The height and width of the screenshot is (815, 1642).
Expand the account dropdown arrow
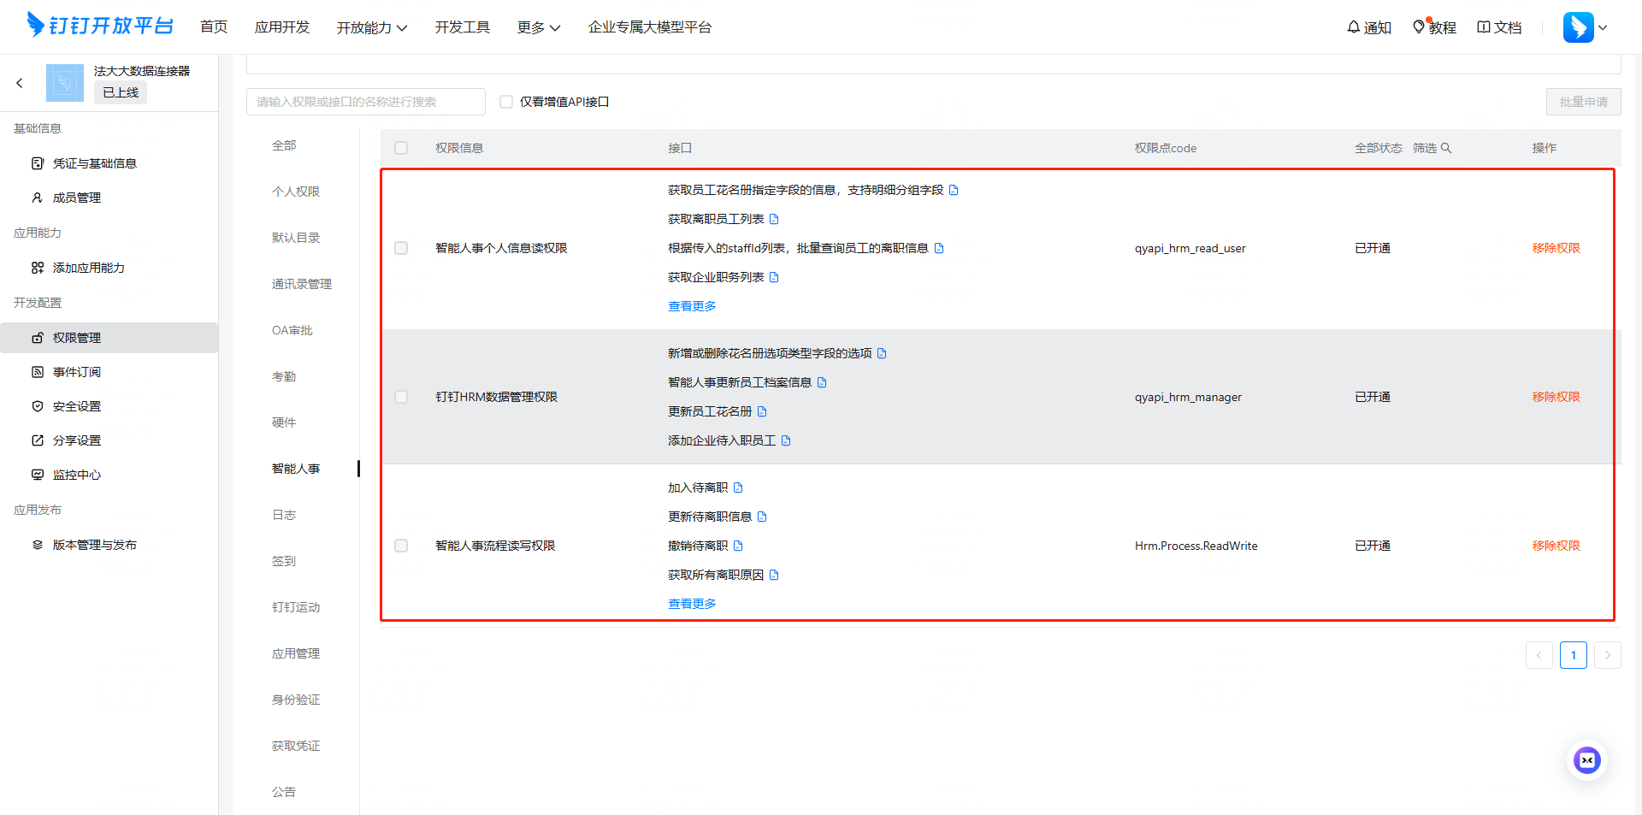[1603, 27]
